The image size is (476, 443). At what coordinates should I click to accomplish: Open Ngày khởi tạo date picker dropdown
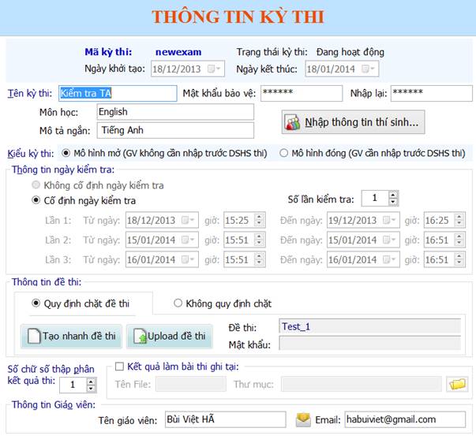[214, 69]
